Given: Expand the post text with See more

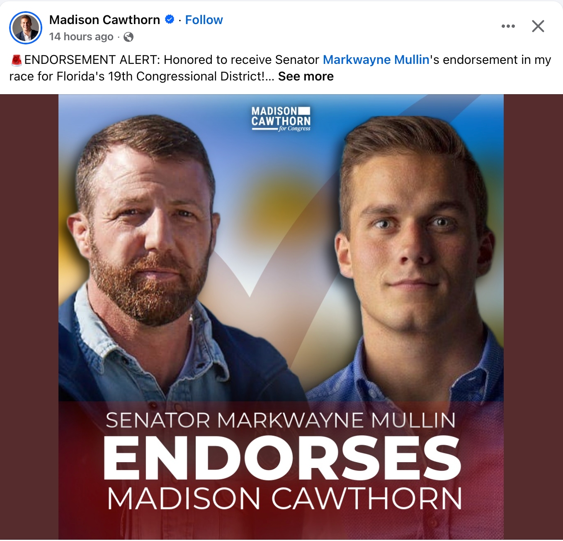Looking at the screenshot, I should 306,76.
